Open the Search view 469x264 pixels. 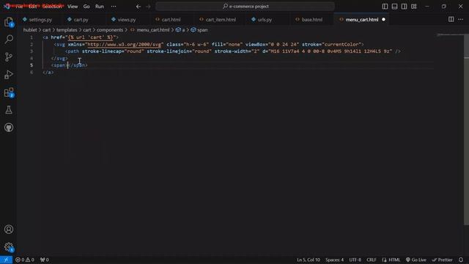[x=9, y=39]
